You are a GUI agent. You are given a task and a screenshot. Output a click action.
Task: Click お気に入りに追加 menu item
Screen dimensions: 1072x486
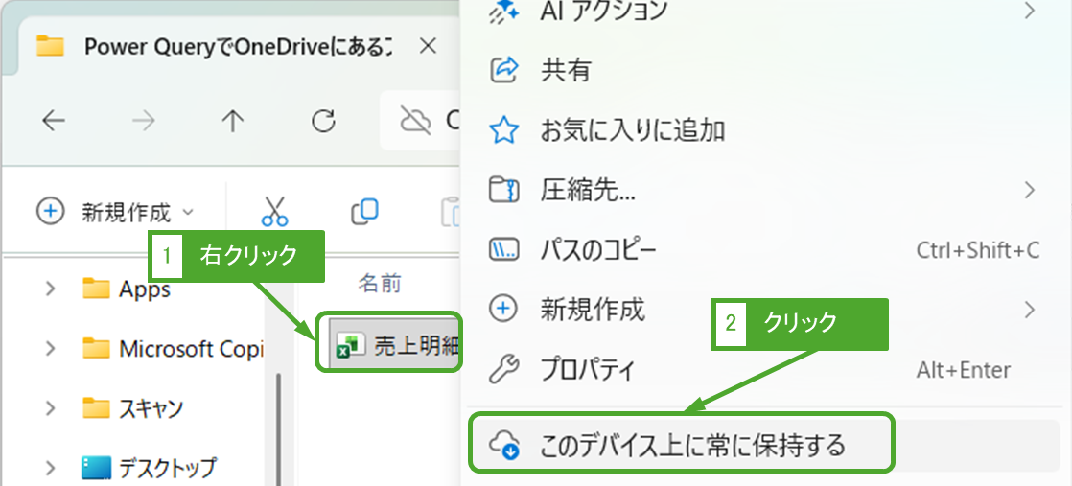[633, 130]
